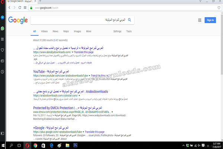Bookmark page with address bar heart icon
Image resolution: width=223 pixels, height=149 pixels.
coord(219,8)
